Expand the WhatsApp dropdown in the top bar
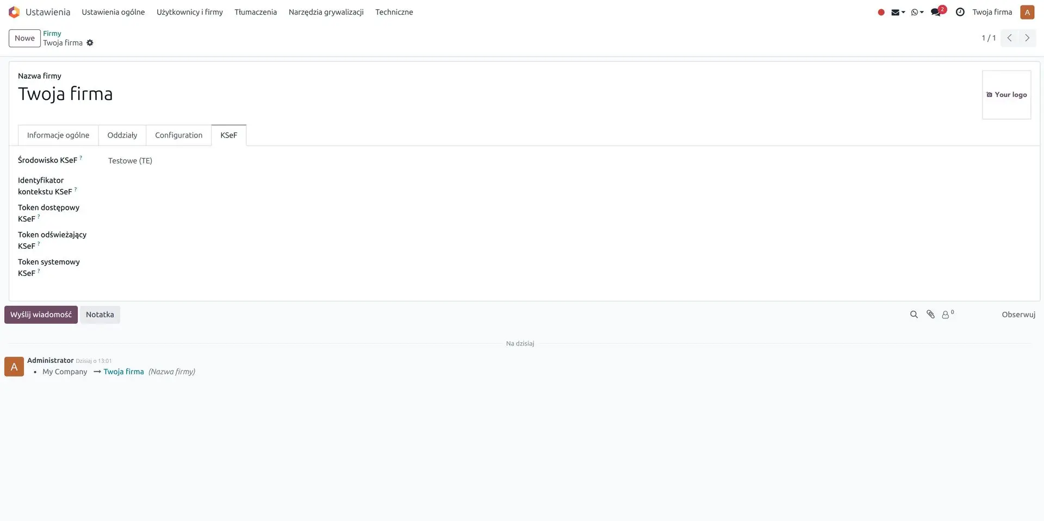1044x521 pixels. coord(917,12)
